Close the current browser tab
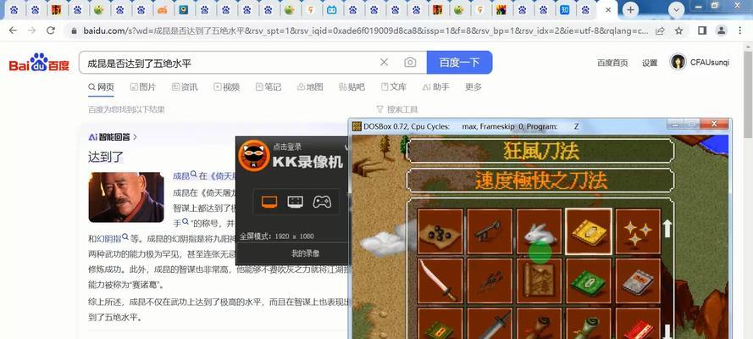This screenshot has width=753, height=339. coord(608,9)
